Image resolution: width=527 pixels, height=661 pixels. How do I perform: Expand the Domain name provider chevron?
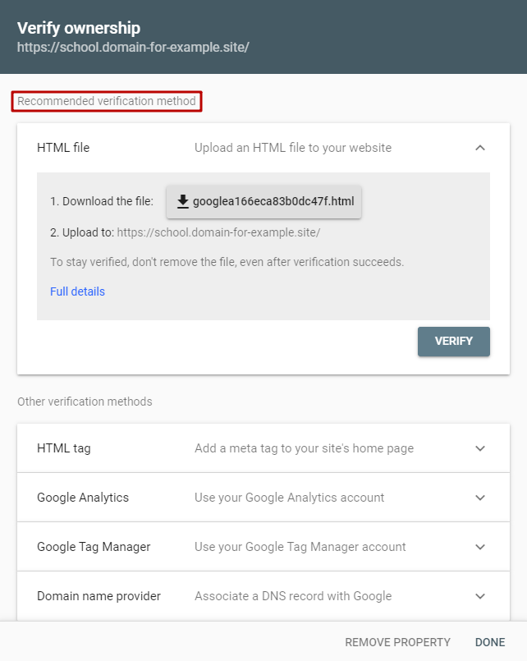pyautogui.click(x=480, y=596)
